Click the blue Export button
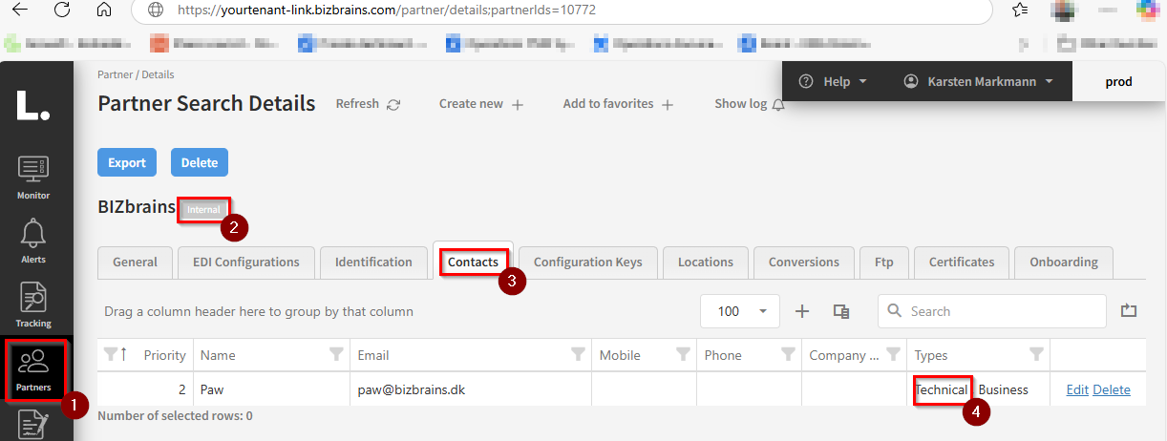Viewport: 1167px width, 441px height. pos(127,162)
